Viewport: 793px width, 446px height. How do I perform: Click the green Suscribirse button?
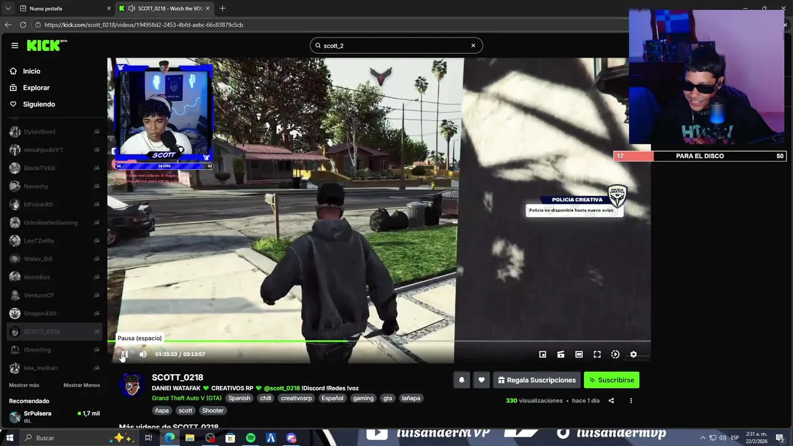611,380
